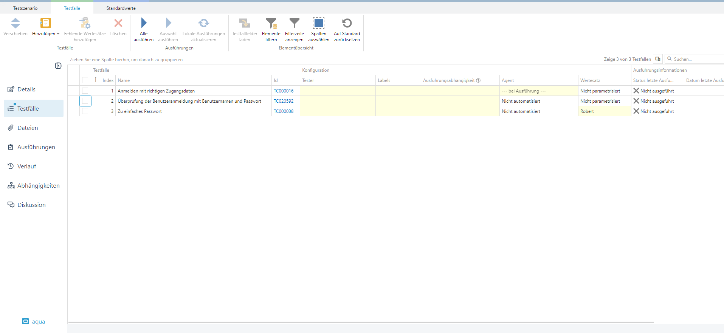Image resolution: width=724 pixels, height=333 pixels.
Task: Show the filter row with Filterzeile anzeigen
Action: 294,23
